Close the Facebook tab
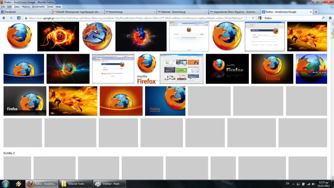 pos(50,12)
